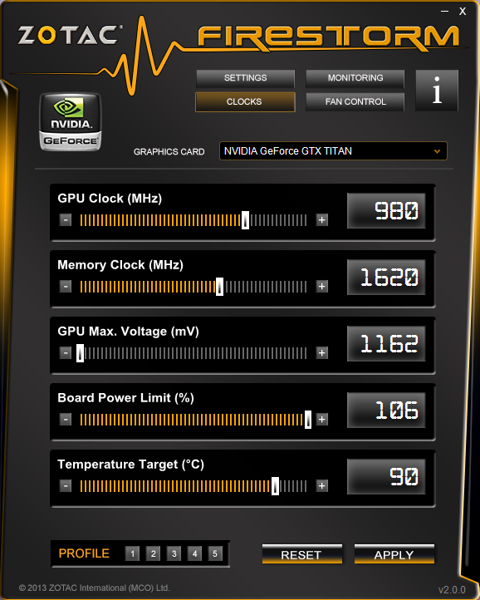Select profile slot 1

coord(132,553)
